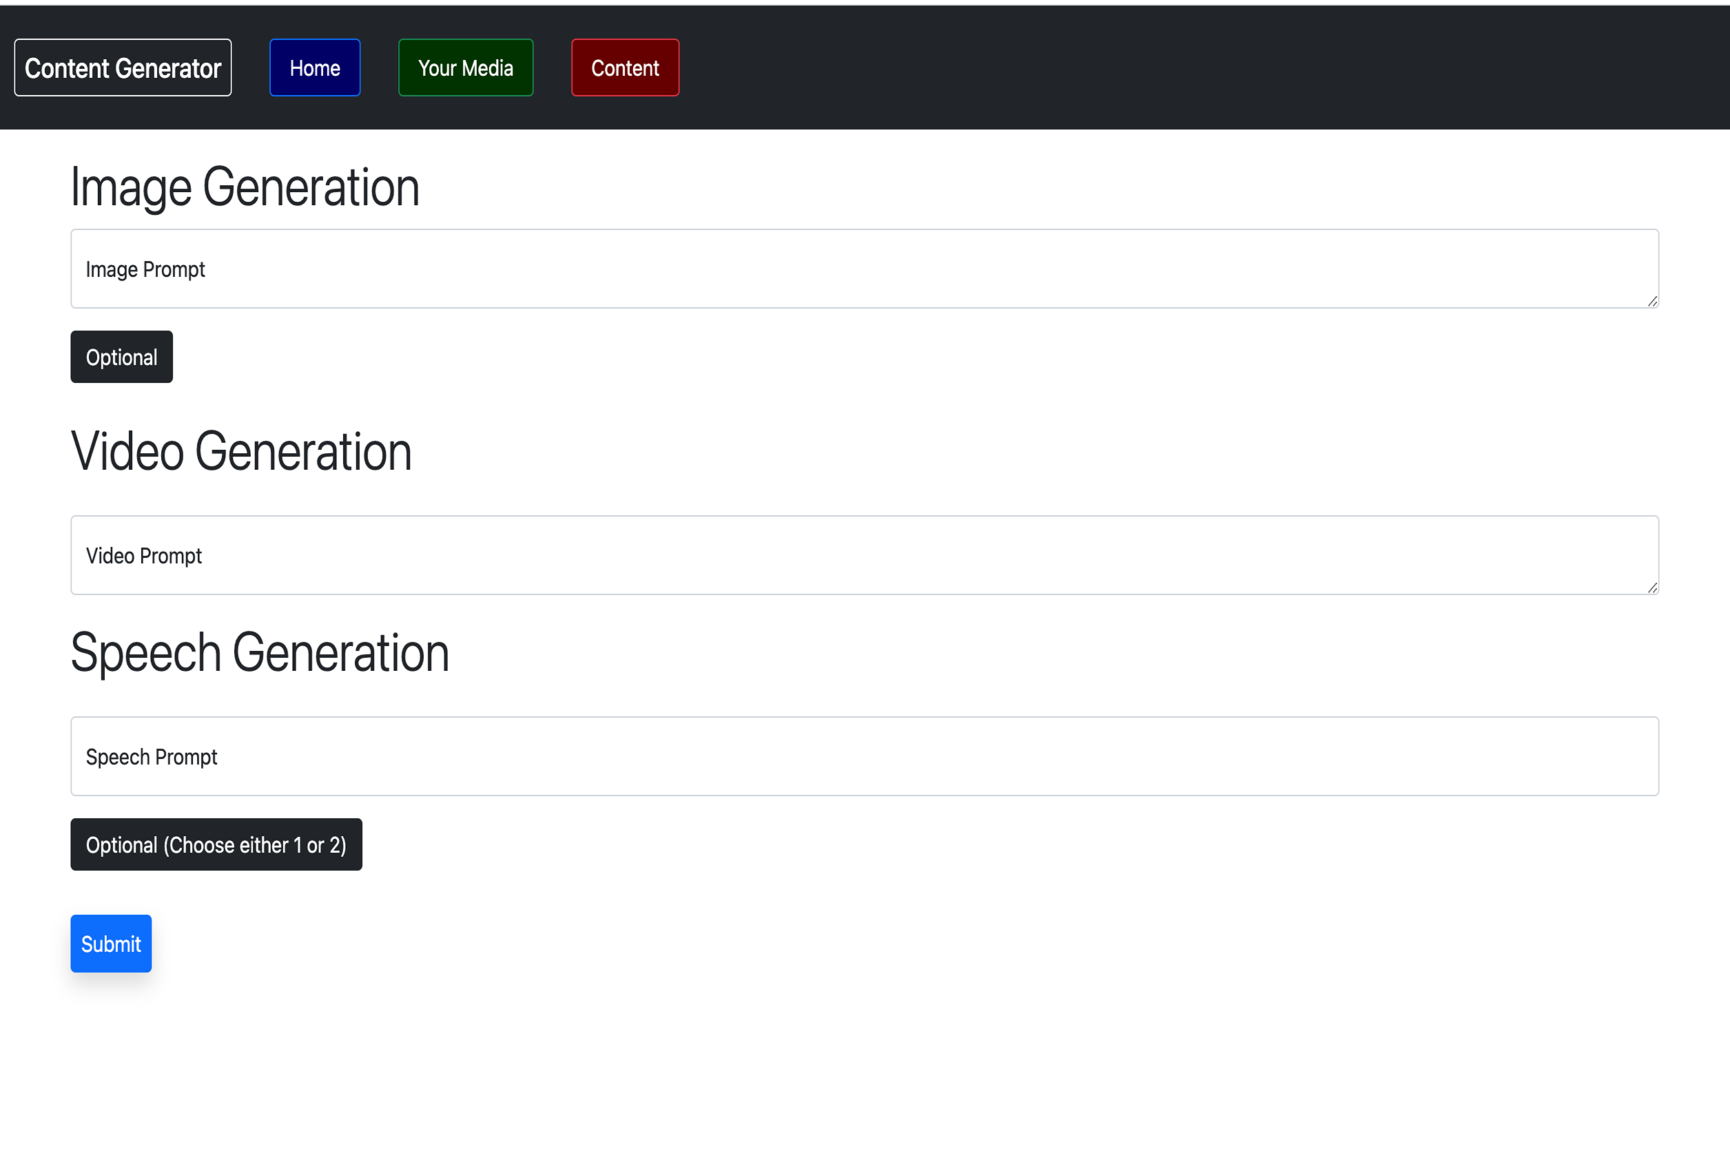Click the 'Speech Prompt' placeholder label
Viewport: 1730px width, 1153px height.
tap(151, 757)
